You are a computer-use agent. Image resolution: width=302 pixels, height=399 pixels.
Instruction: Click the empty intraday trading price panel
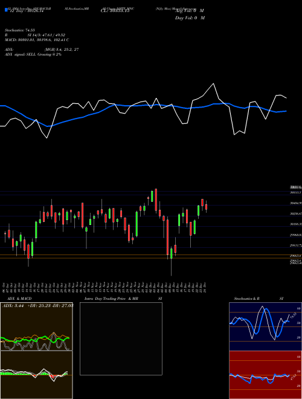point(121,339)
